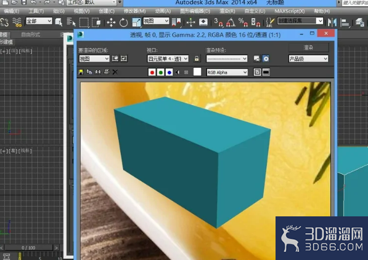The image size is (368, 260).
Task: Click the Use Pivot Point Center icon
Action: (176, 22)
